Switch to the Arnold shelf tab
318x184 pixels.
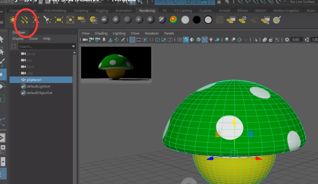225,11
